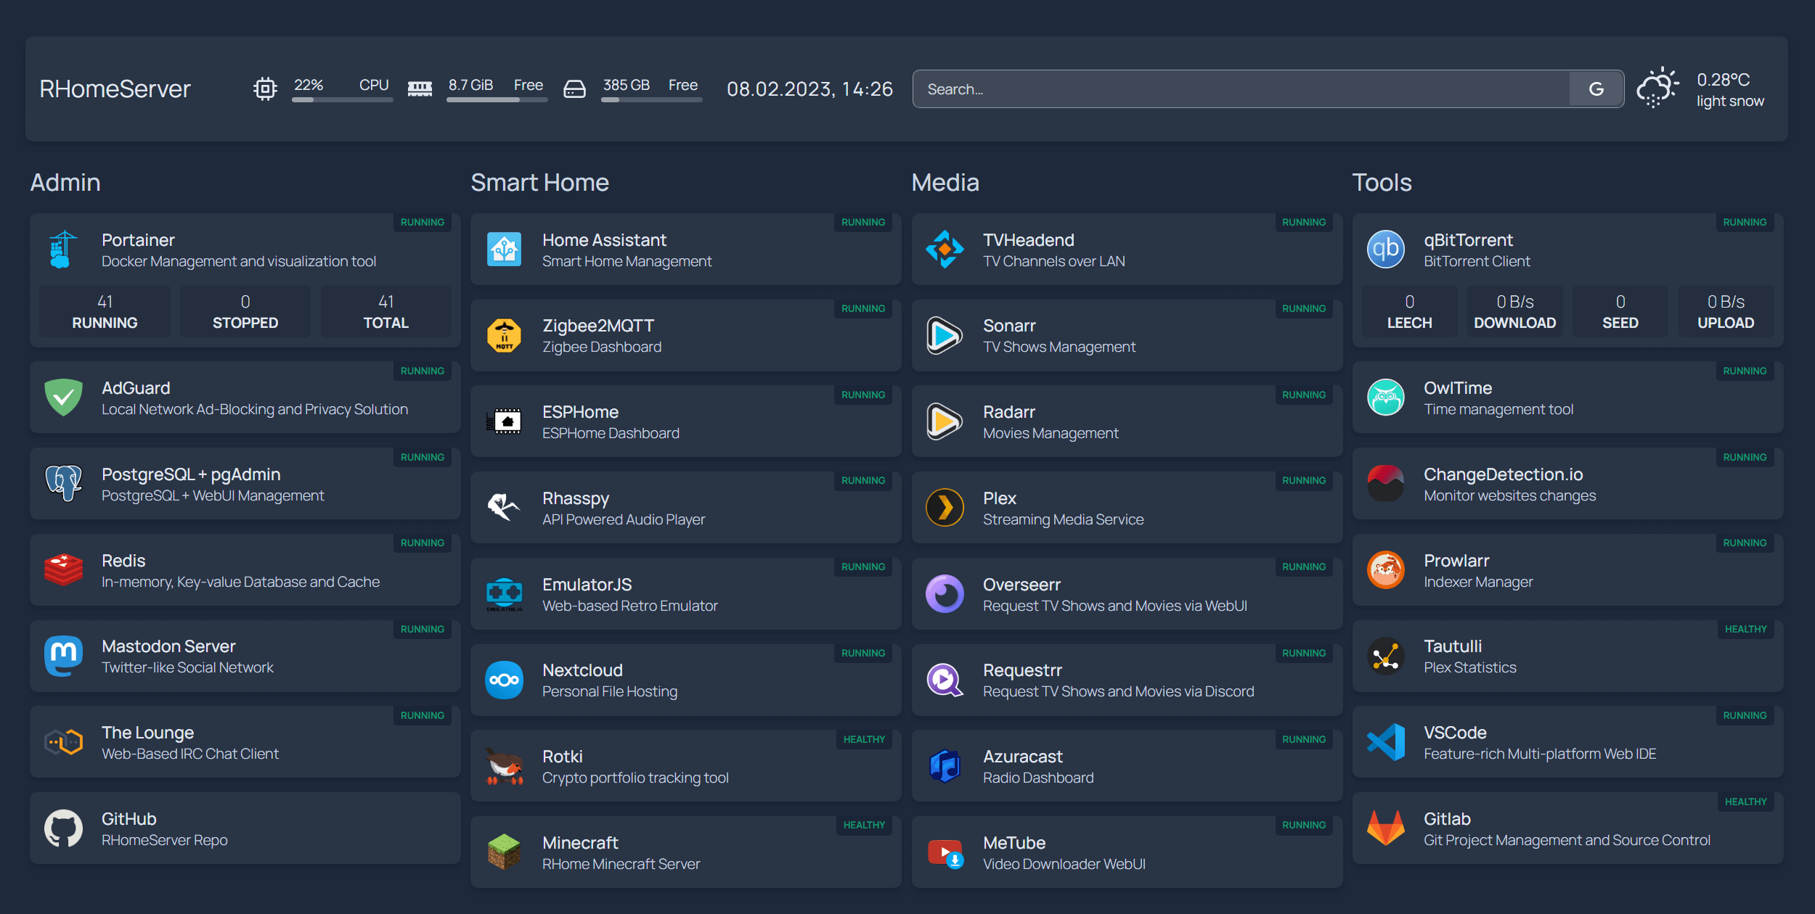Click the Smart Home group heading

539,182
